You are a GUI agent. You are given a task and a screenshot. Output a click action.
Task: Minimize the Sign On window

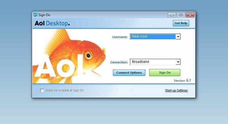pos(172,15)
